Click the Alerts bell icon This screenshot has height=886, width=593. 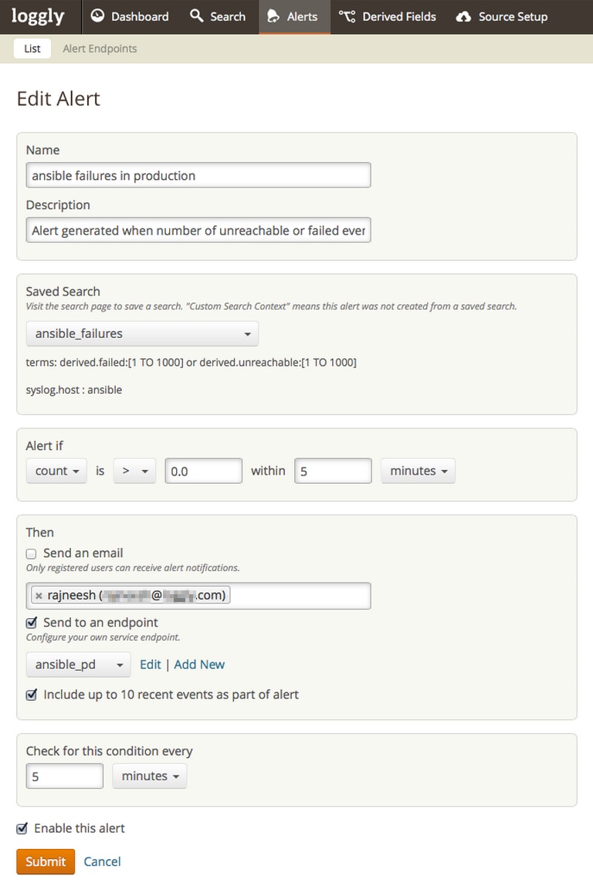tap(273, 16)
